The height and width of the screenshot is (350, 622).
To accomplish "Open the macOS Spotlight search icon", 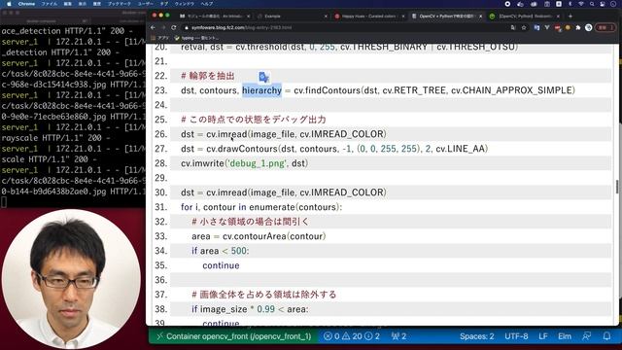I will pos(592,4).
